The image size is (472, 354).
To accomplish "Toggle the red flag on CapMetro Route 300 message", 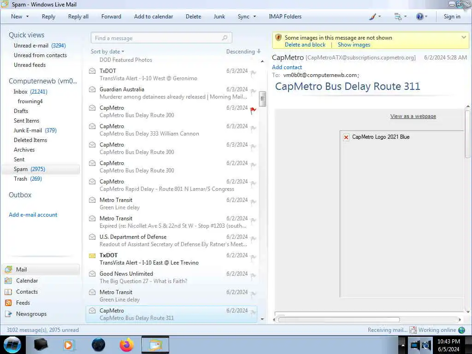I will (x=253, y=111).
